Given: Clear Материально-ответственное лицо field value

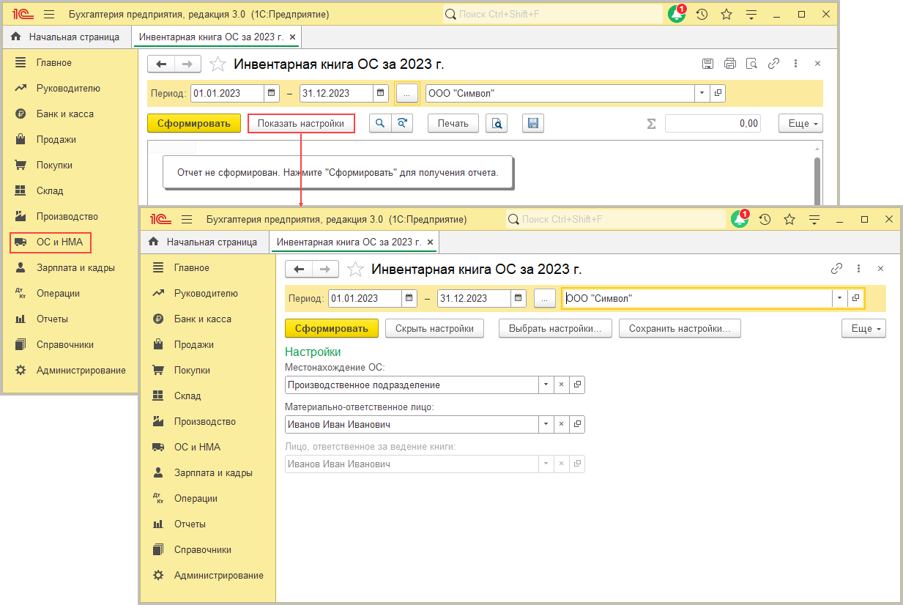Looking at the screenshot, I should click(x=562, y=424).
